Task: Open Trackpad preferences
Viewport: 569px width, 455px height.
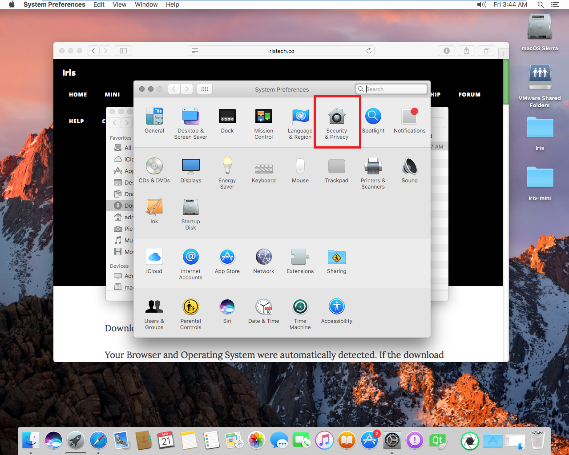Action: click(x=337, y=170)
